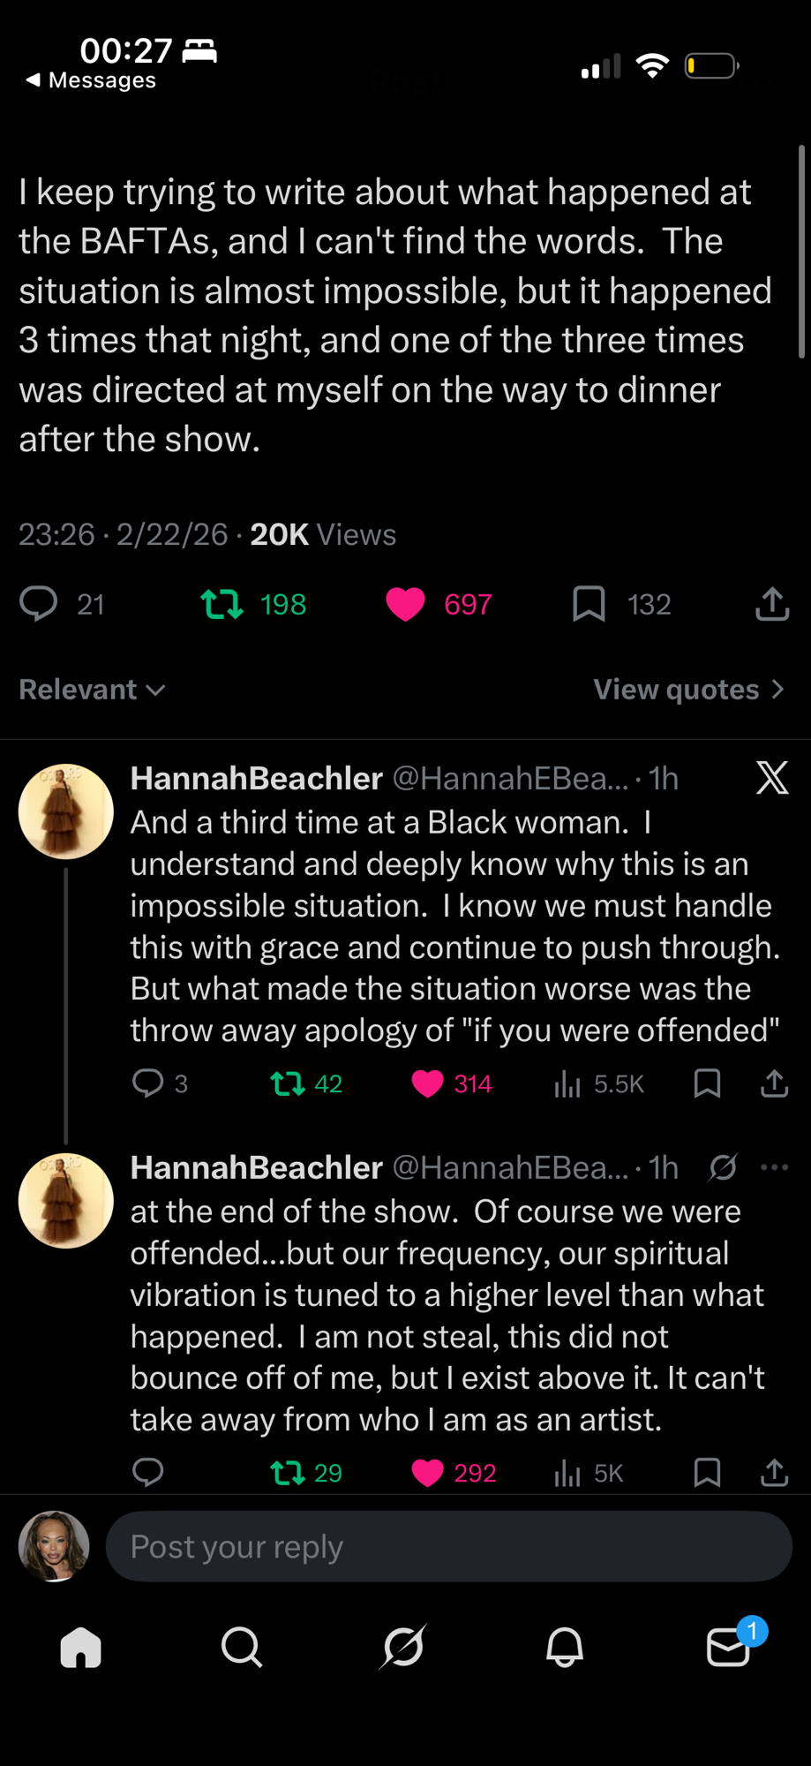Share the main post
The image size is (811, 1766).
(772, 604)
